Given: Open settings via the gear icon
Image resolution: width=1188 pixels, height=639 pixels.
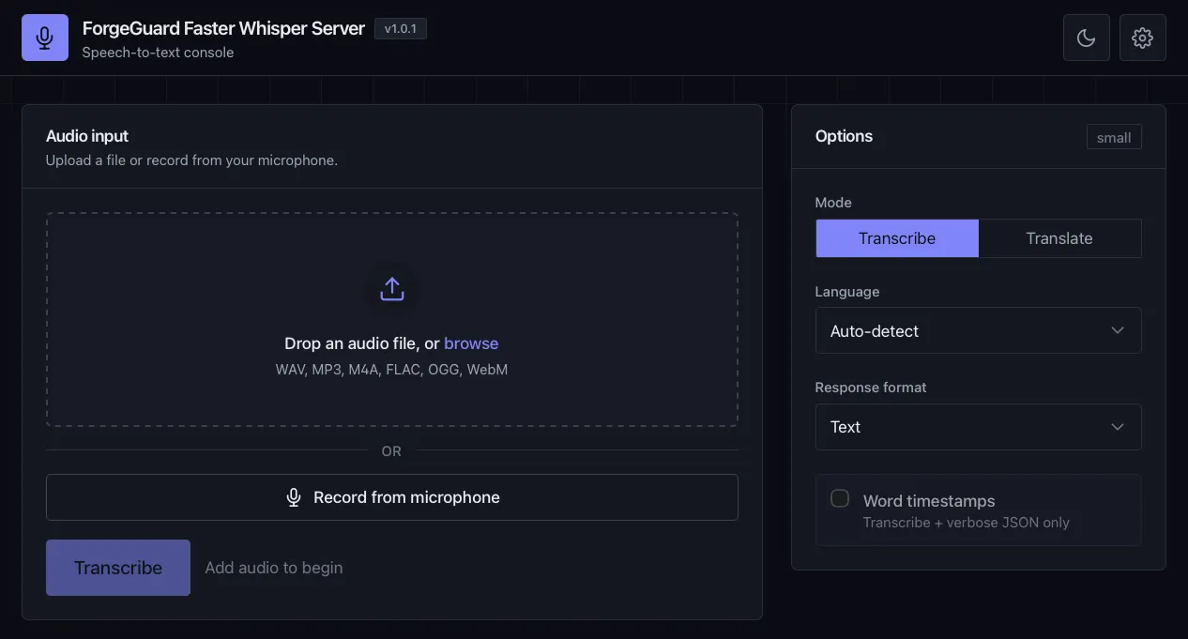Looking at the screenshot, I should coord(1143,38).
